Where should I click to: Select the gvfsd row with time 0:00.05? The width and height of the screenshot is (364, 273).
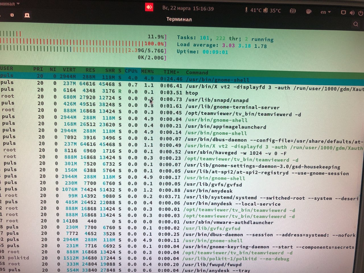[x=182, y=184]
